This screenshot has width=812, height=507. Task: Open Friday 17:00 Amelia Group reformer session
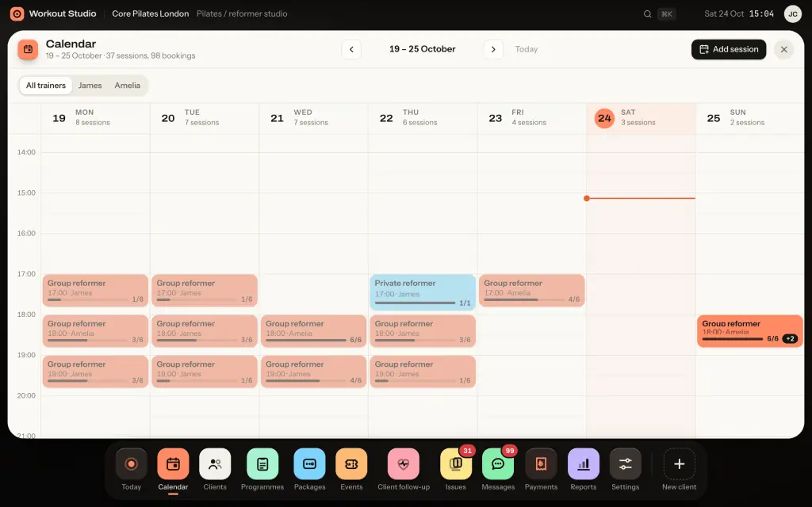(532, 291)
